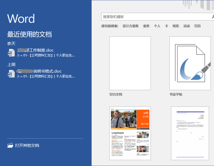Image resolution: width=214 pixels, height=166 pixels.
Task: Choose the 设计方案集 suggested search
Action: 130,26
